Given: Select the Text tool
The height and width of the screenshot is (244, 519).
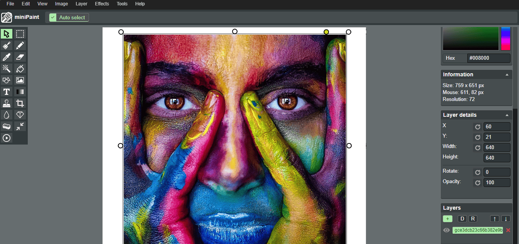Looking at the screenshot, I should pos(6,91).
